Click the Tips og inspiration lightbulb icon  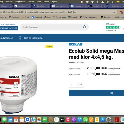point(20,38)
